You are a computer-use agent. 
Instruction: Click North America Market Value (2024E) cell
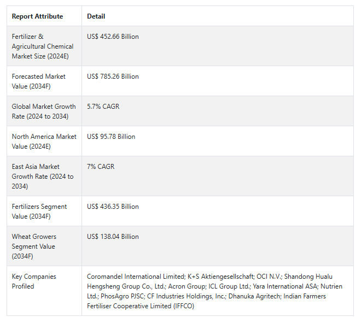(x=44, y=142)
